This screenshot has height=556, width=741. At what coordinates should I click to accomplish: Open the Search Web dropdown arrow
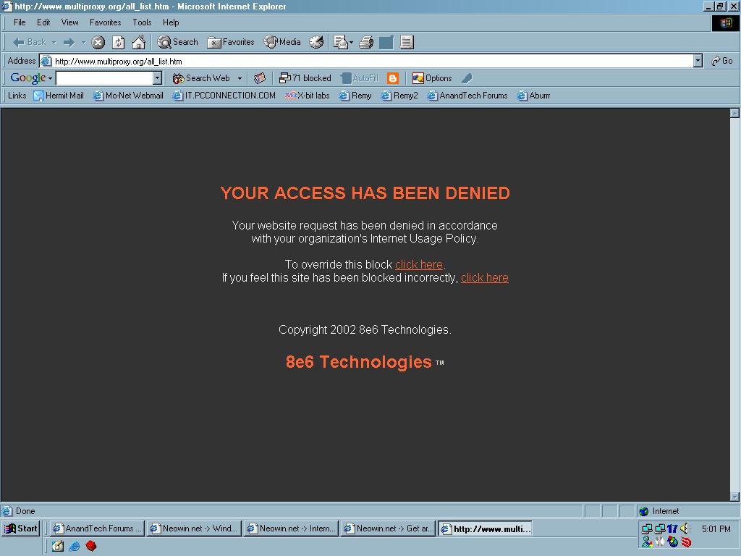(x=240, y=78)
